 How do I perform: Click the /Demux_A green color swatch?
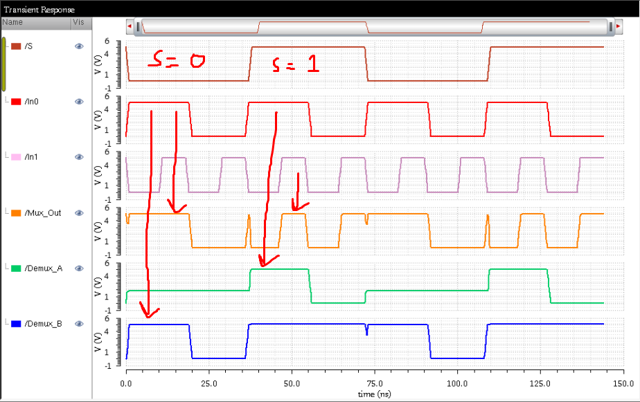coord(15,268)
